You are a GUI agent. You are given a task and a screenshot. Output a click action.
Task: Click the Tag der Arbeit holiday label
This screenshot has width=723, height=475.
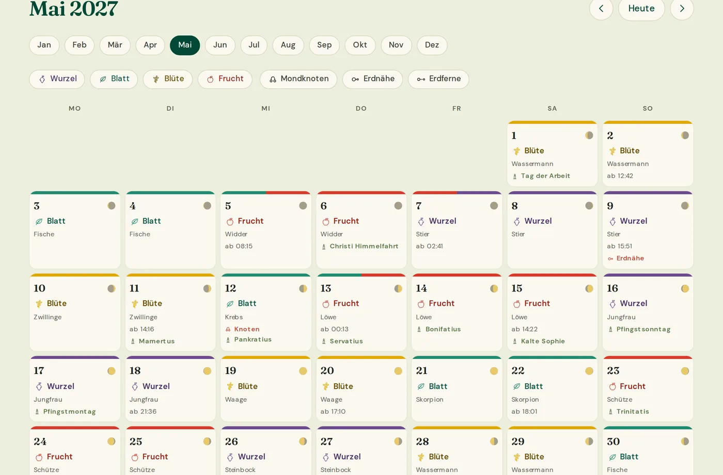click(x=545, y=176)
